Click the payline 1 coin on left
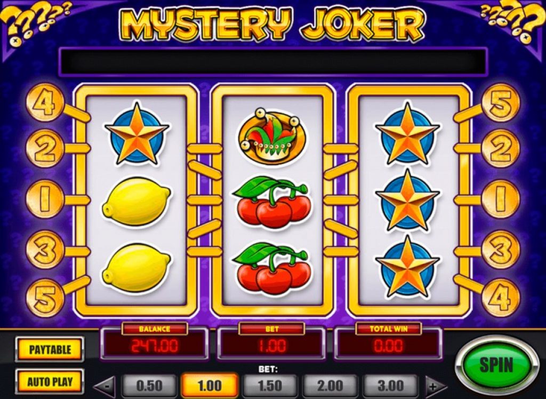The image size is (546, 399). click(x=45, y=199)
